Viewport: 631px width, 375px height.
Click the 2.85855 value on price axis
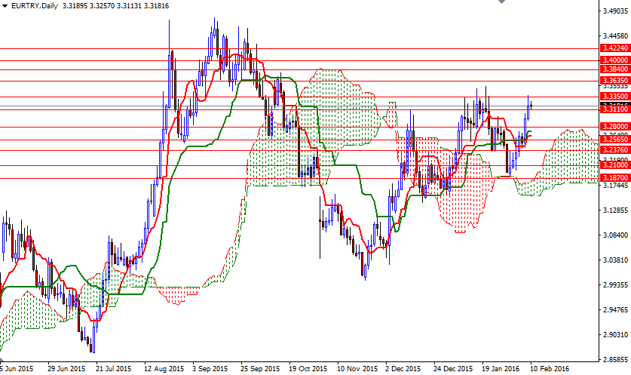[615, 359]
